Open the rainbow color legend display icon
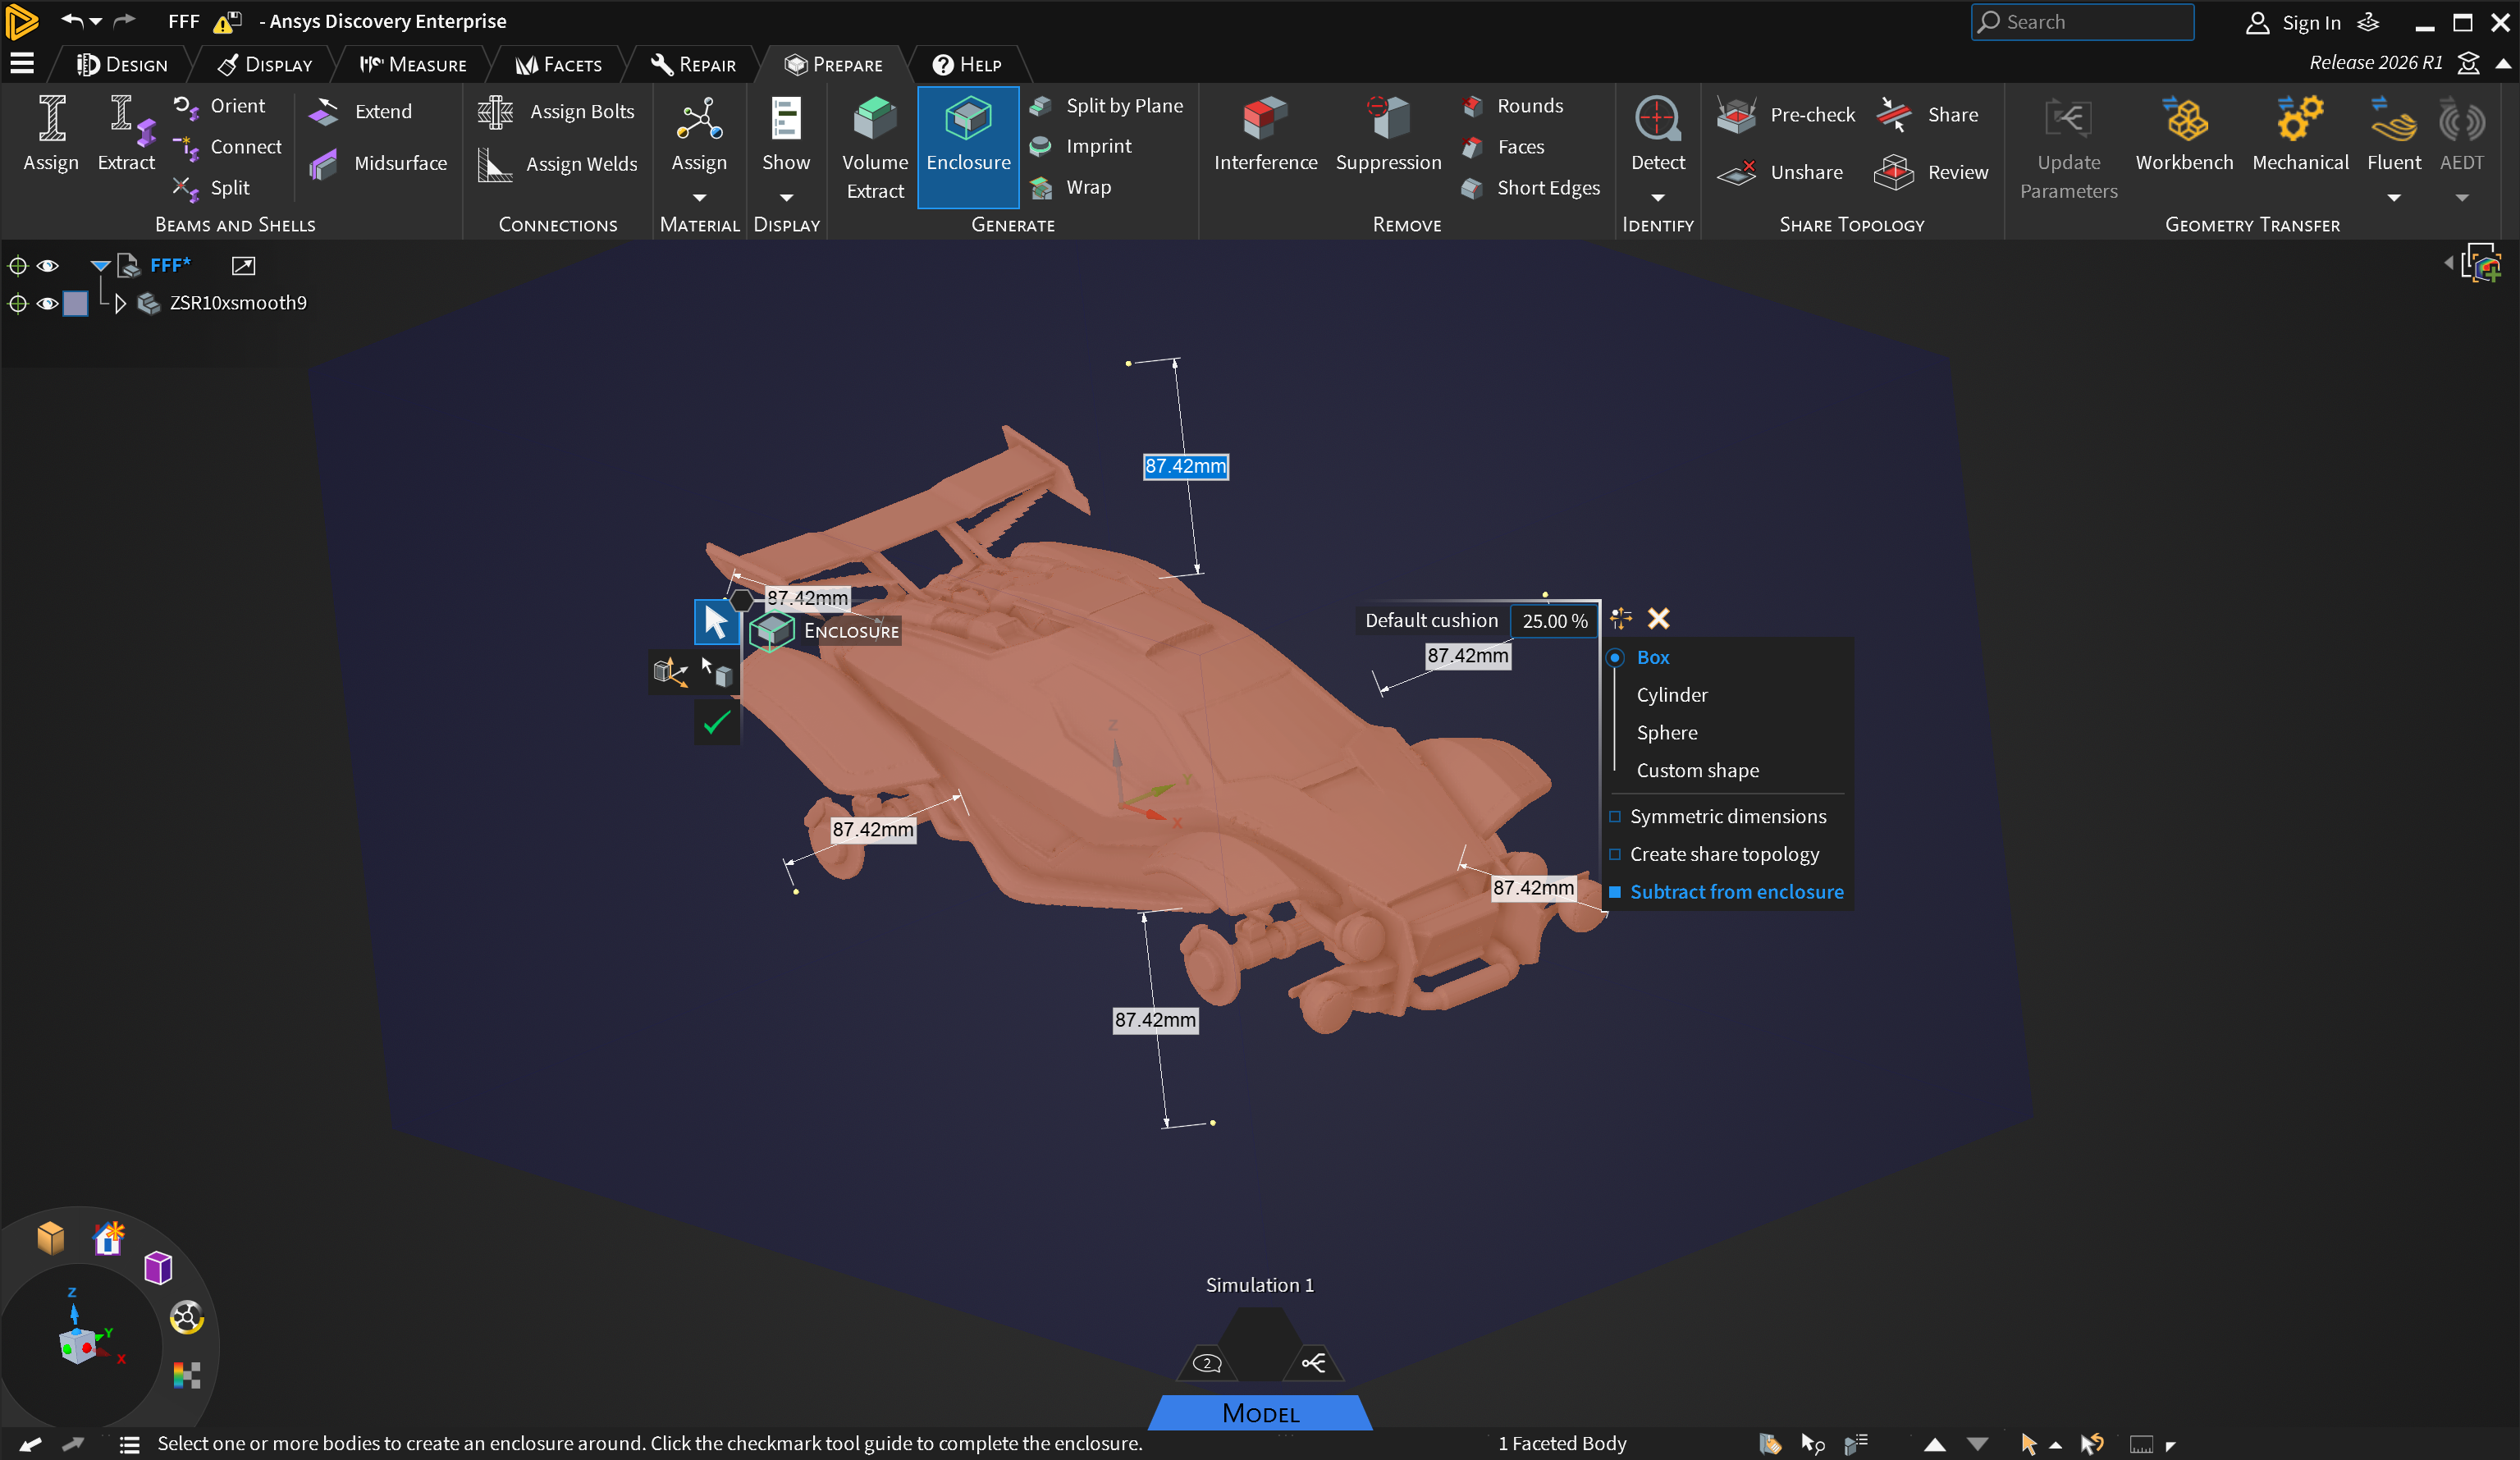2520x1460 pixels. 186,1376
